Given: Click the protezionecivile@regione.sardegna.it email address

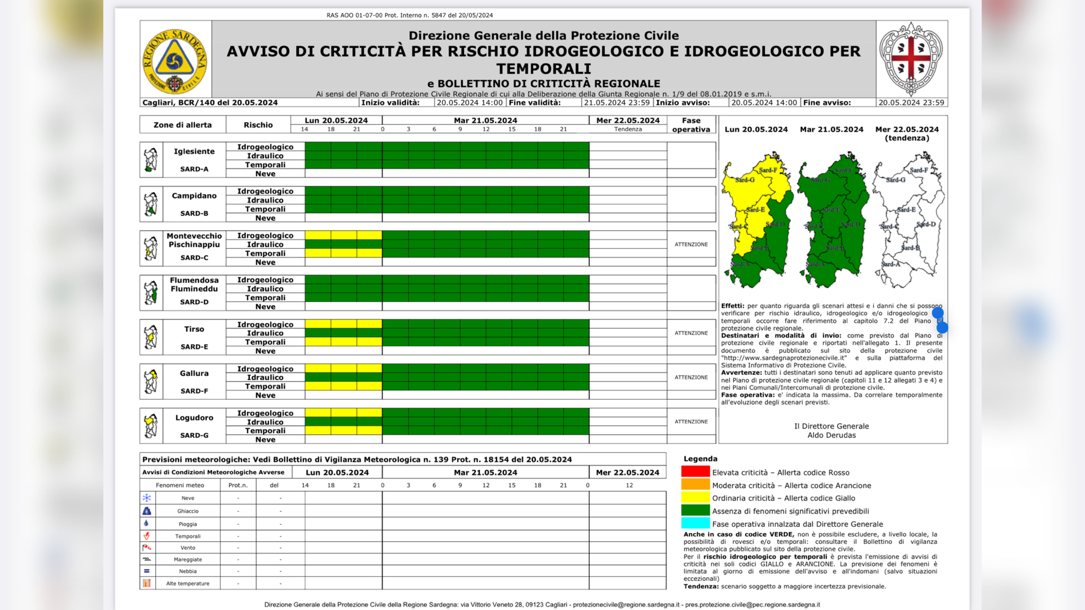Looking at the screenshot, I should pyautogui.click(x=626, y=605).
